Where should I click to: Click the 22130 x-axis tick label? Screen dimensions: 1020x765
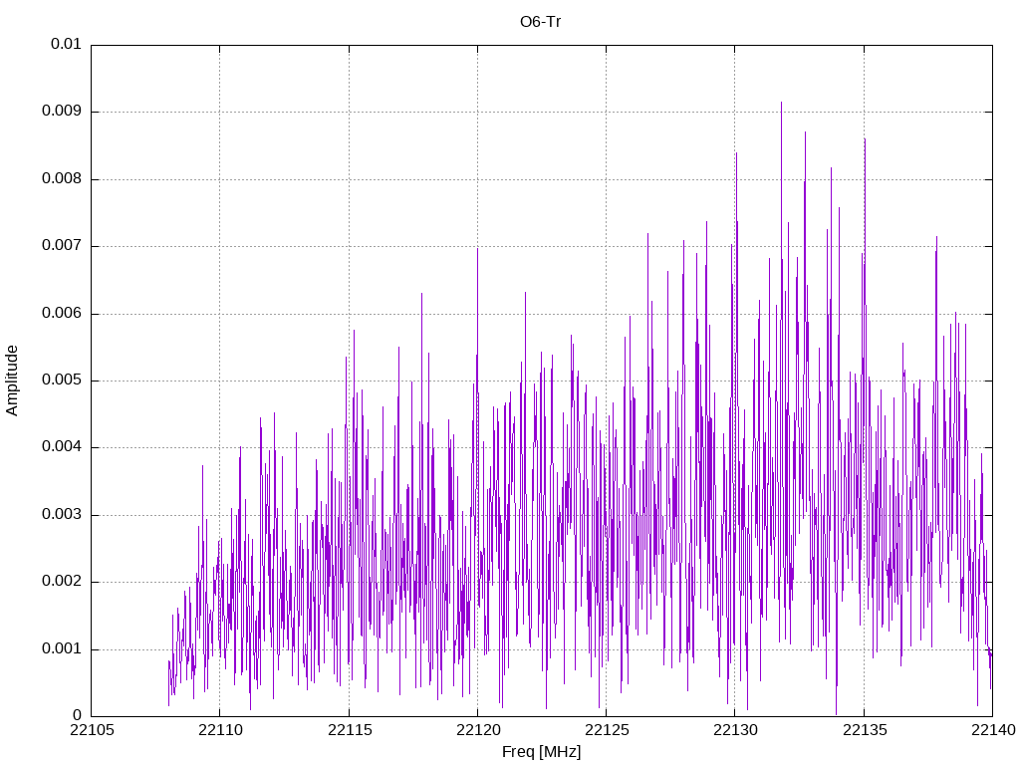[736, 730]
